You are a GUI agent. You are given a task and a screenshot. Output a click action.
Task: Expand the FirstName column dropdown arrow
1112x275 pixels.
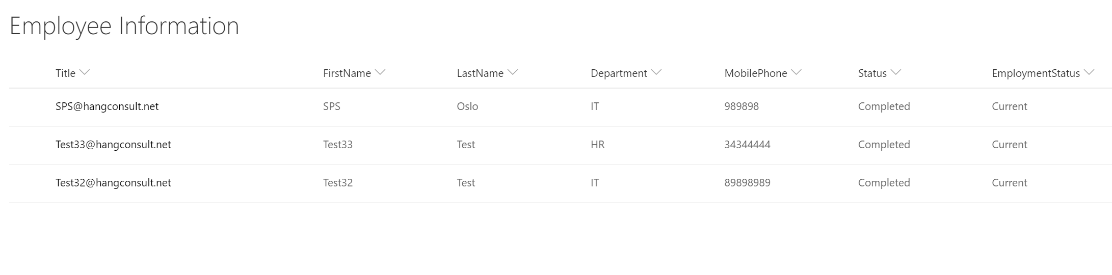[x=380, y=72]
